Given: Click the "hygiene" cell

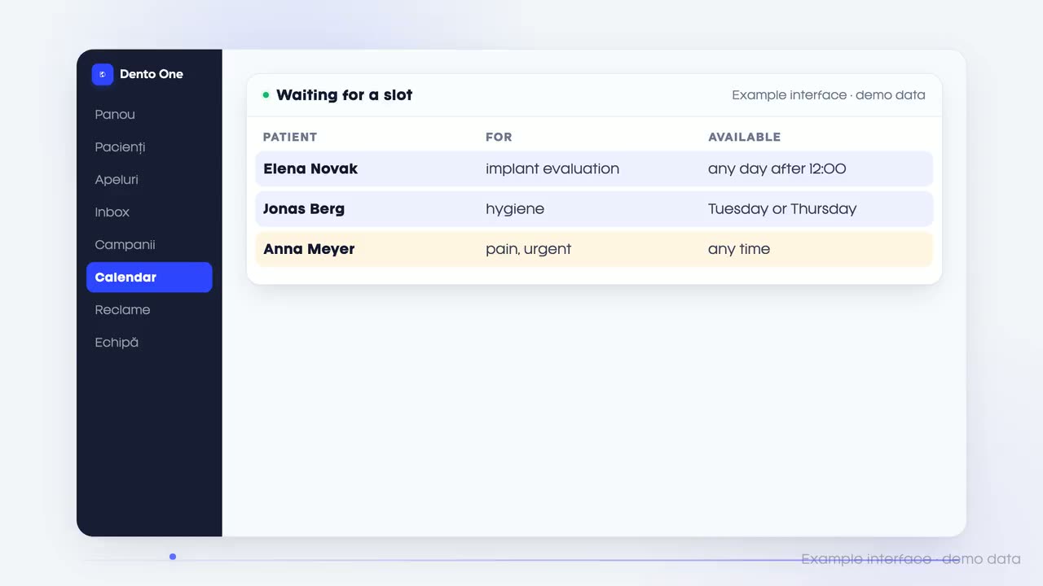Looking at the screenshot, I should tap(515, 209).
